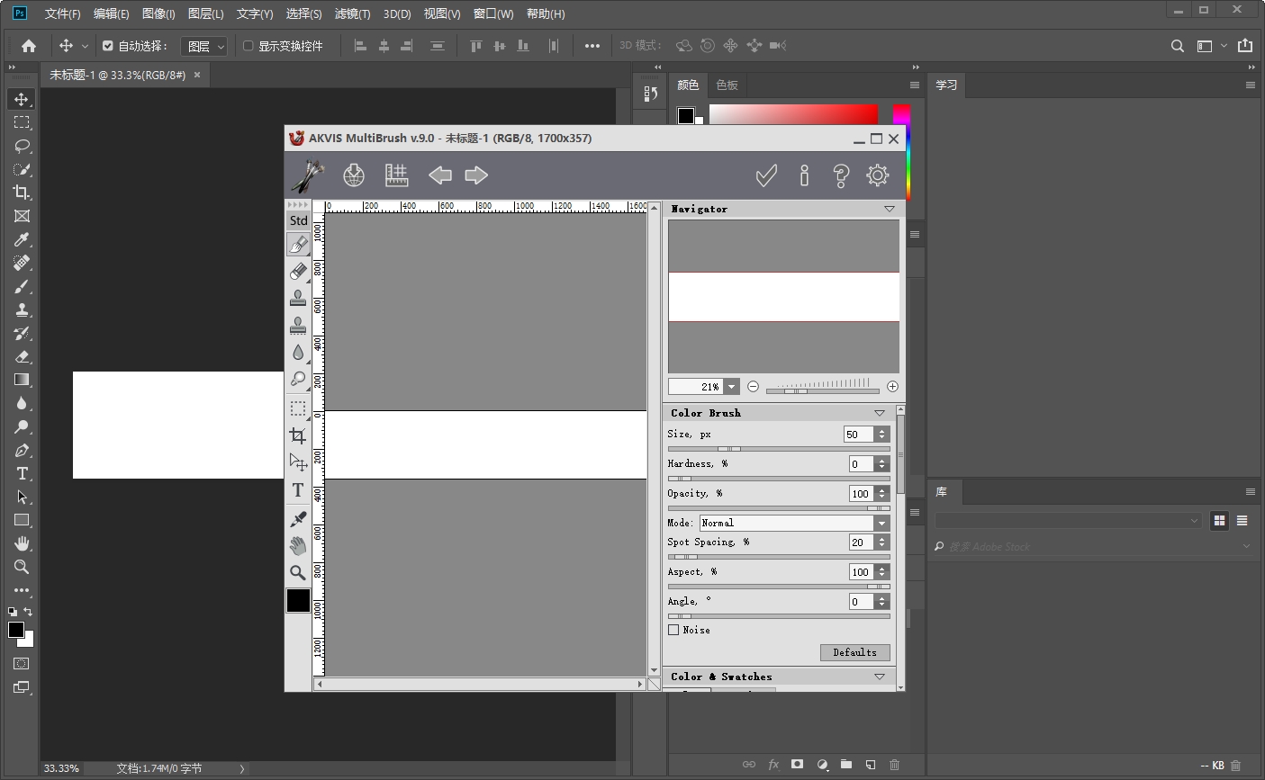
Task: Open Photoshop search icon
Action: (x=1178, y=46)
